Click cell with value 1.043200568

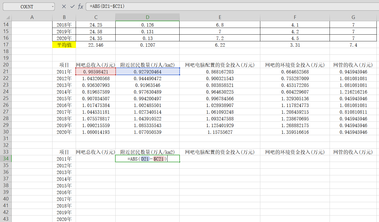[96, 78]
